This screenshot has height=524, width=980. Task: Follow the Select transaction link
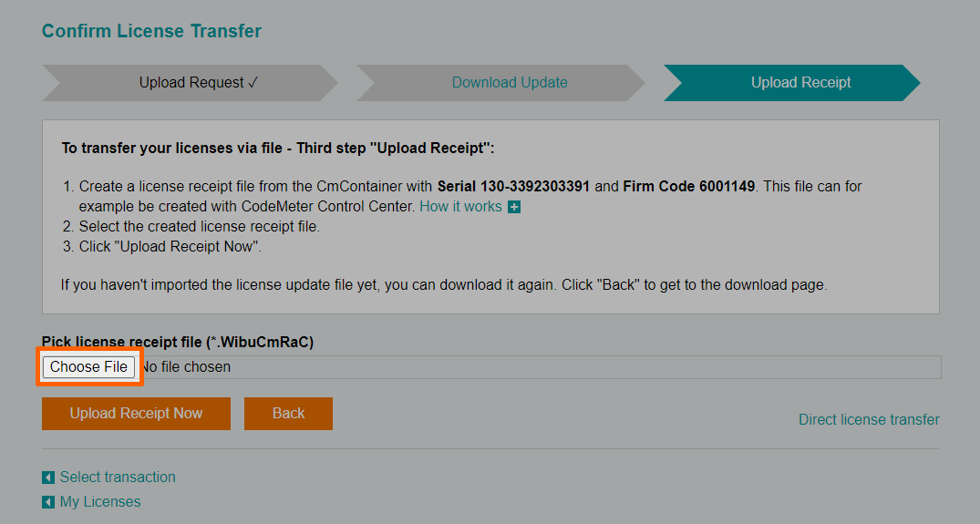[118, 478]
